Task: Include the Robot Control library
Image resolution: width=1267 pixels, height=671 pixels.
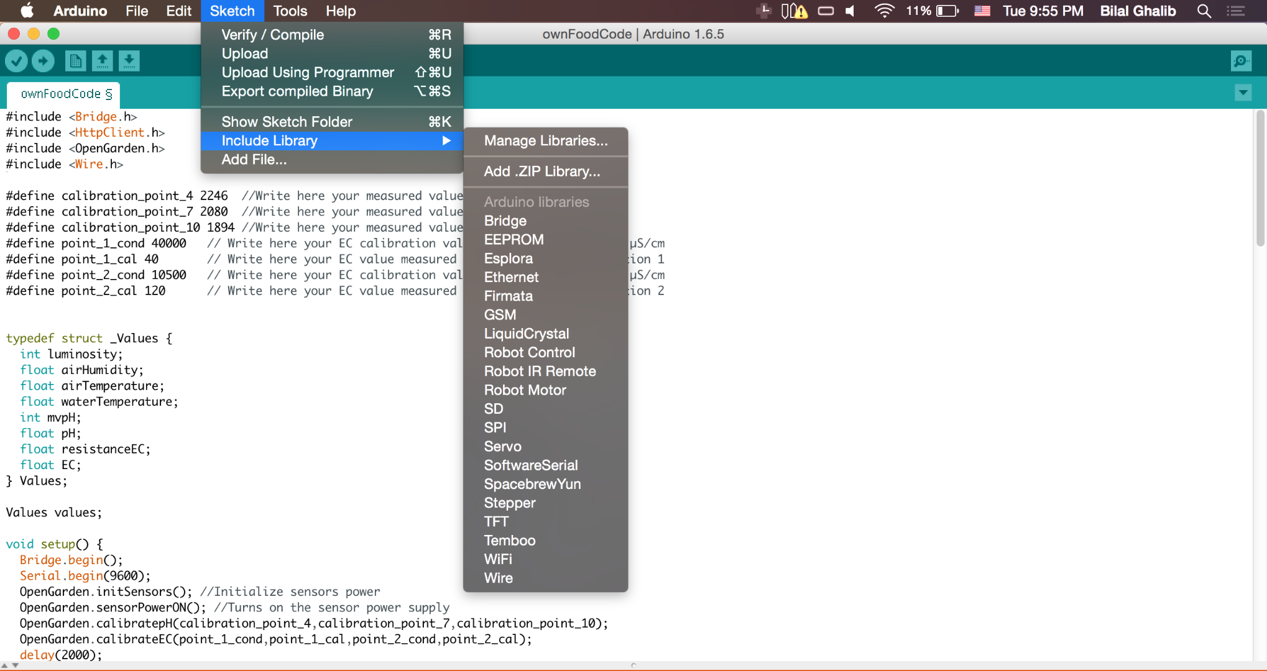Action: click(x=546, y=352)
